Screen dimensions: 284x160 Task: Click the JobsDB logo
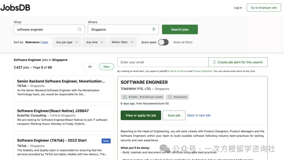tap(15, 8)
